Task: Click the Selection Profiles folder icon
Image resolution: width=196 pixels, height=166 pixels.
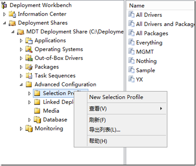Action: tap(37, 93)
